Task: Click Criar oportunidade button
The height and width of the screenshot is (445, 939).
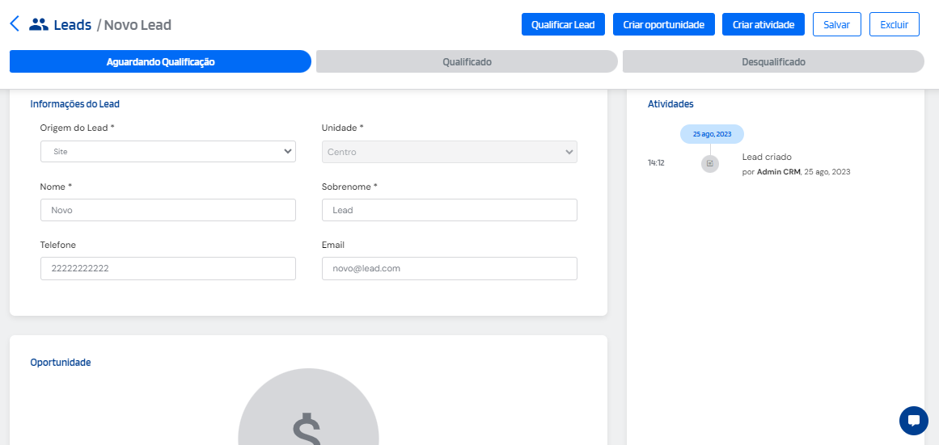Action: point(663,24)
